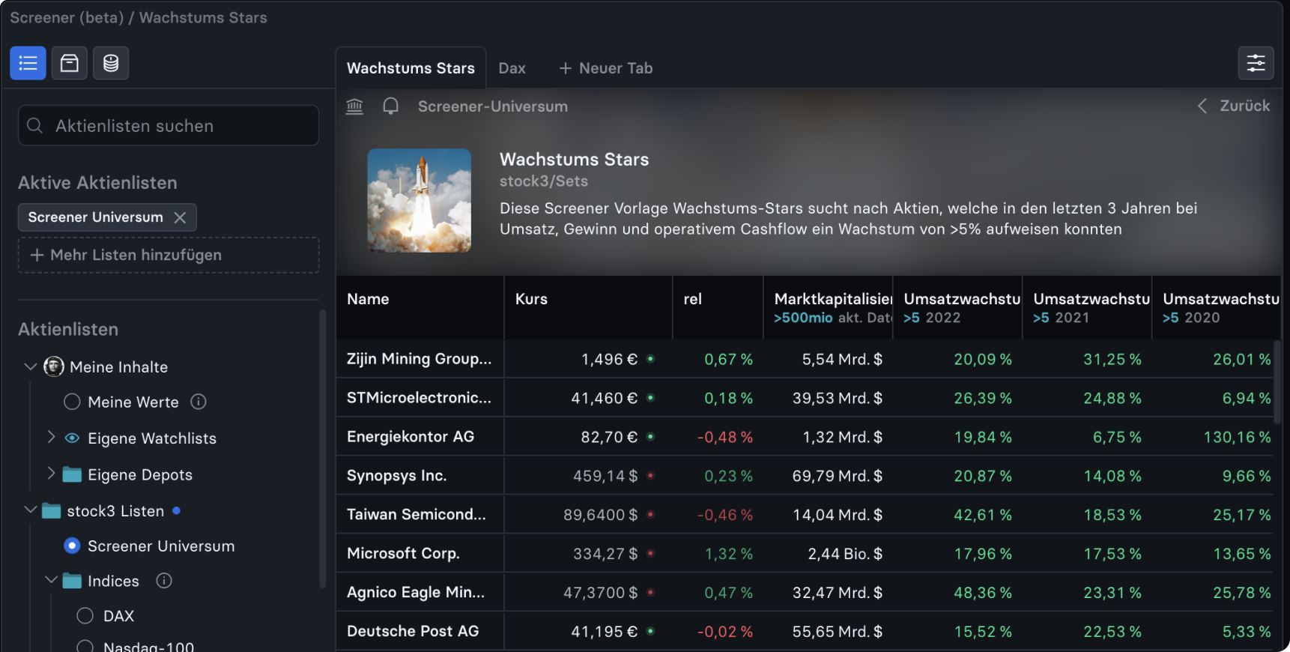Viewport: 1290px width, 652px height.
Task: Click the info icon beside Indices
Action: coord(164,581)
